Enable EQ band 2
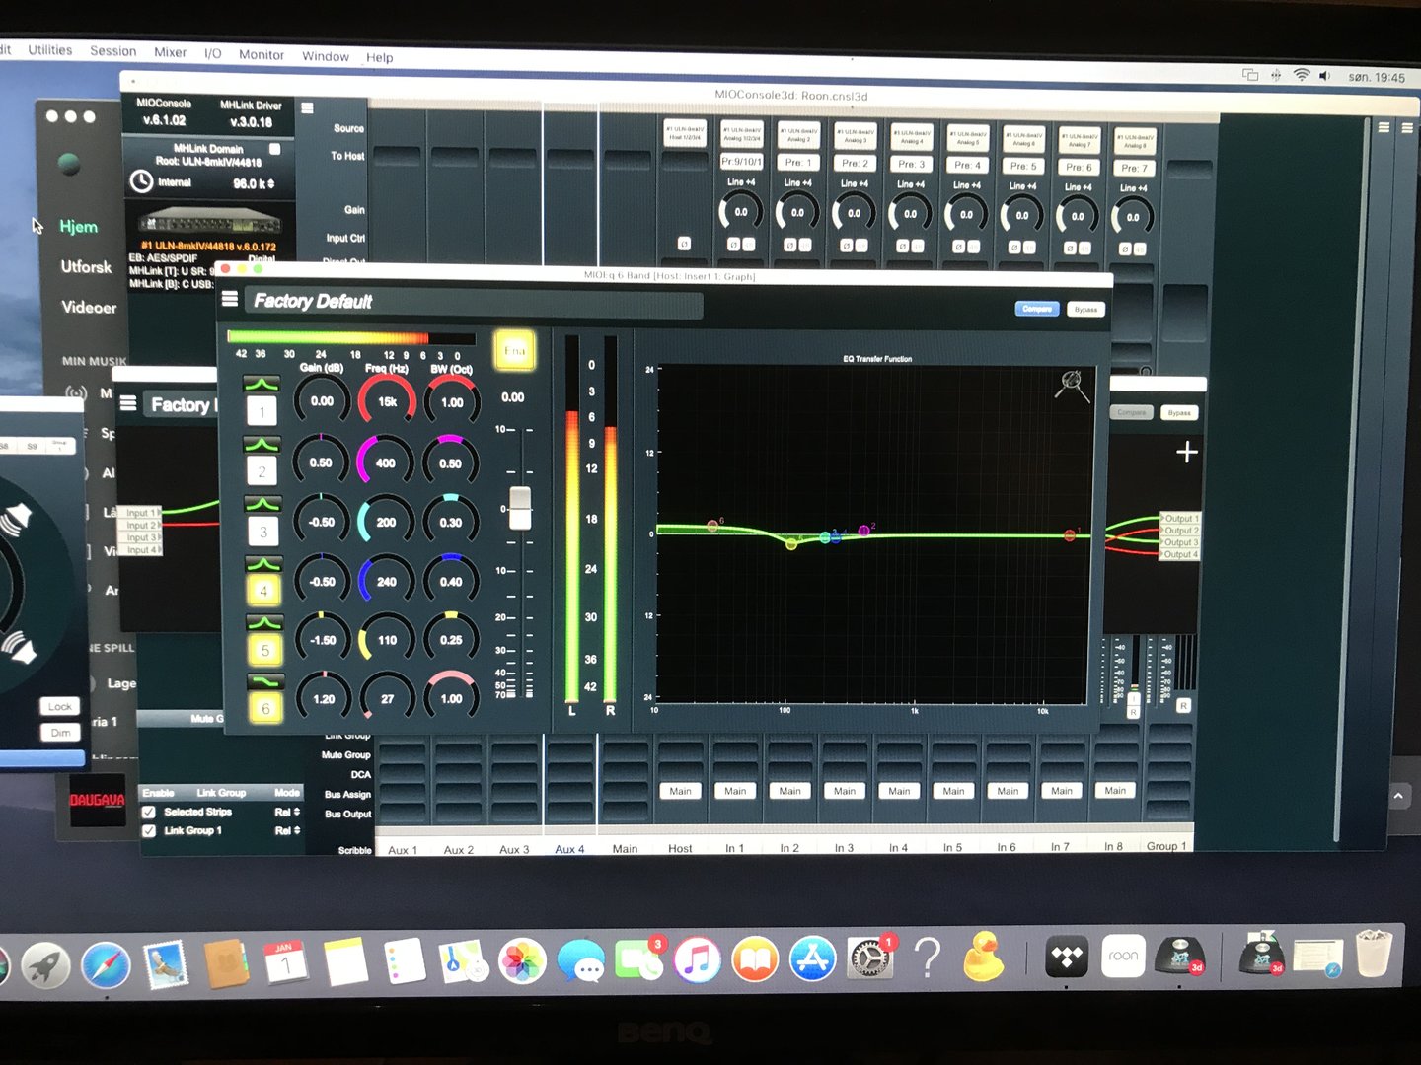This screenshot has height=1065, width=1421. click(x=262, y=471)
